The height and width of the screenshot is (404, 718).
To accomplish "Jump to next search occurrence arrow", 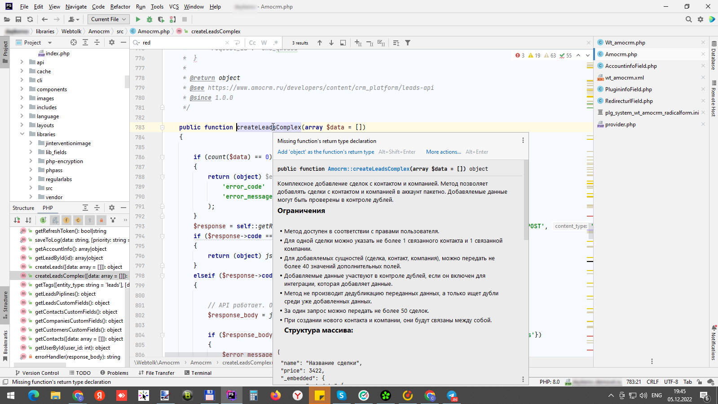I will pyautogui.click(x=331, y=43).
